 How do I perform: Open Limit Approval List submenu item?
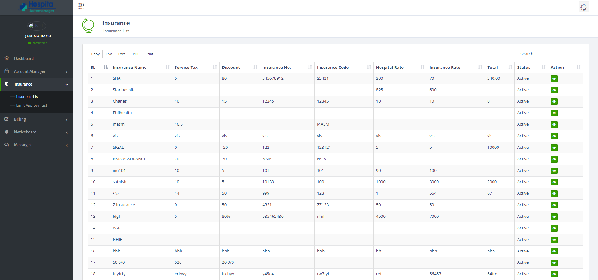coord(32,105)
